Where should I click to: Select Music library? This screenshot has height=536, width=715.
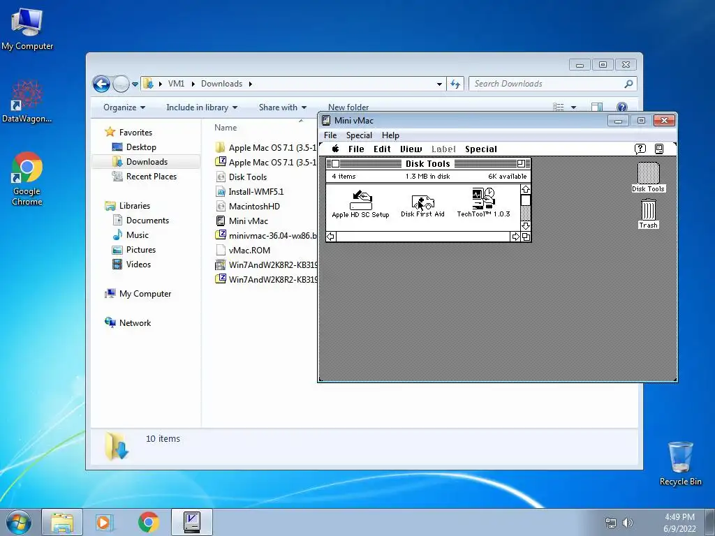[x=137, y=235]
